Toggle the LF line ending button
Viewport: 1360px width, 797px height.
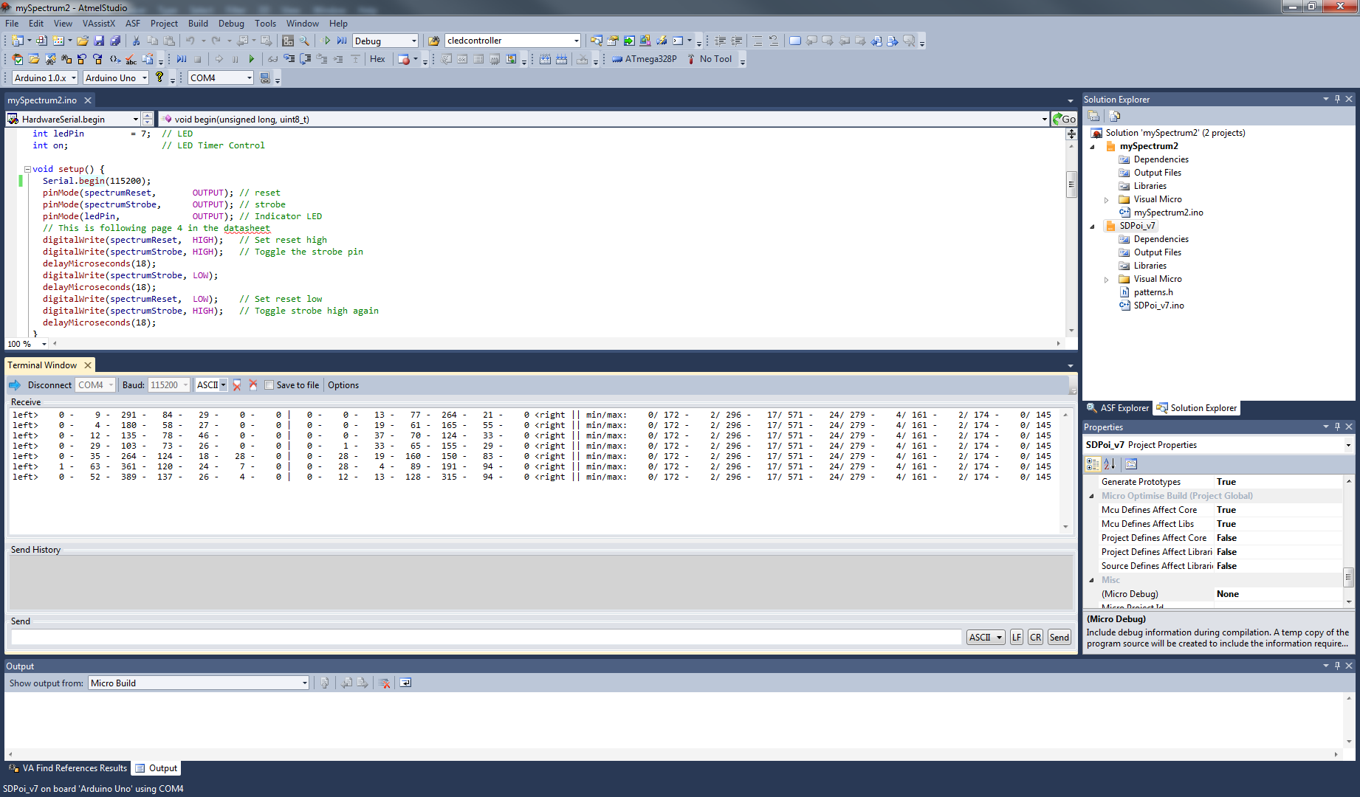click(x=1017, y=638)
